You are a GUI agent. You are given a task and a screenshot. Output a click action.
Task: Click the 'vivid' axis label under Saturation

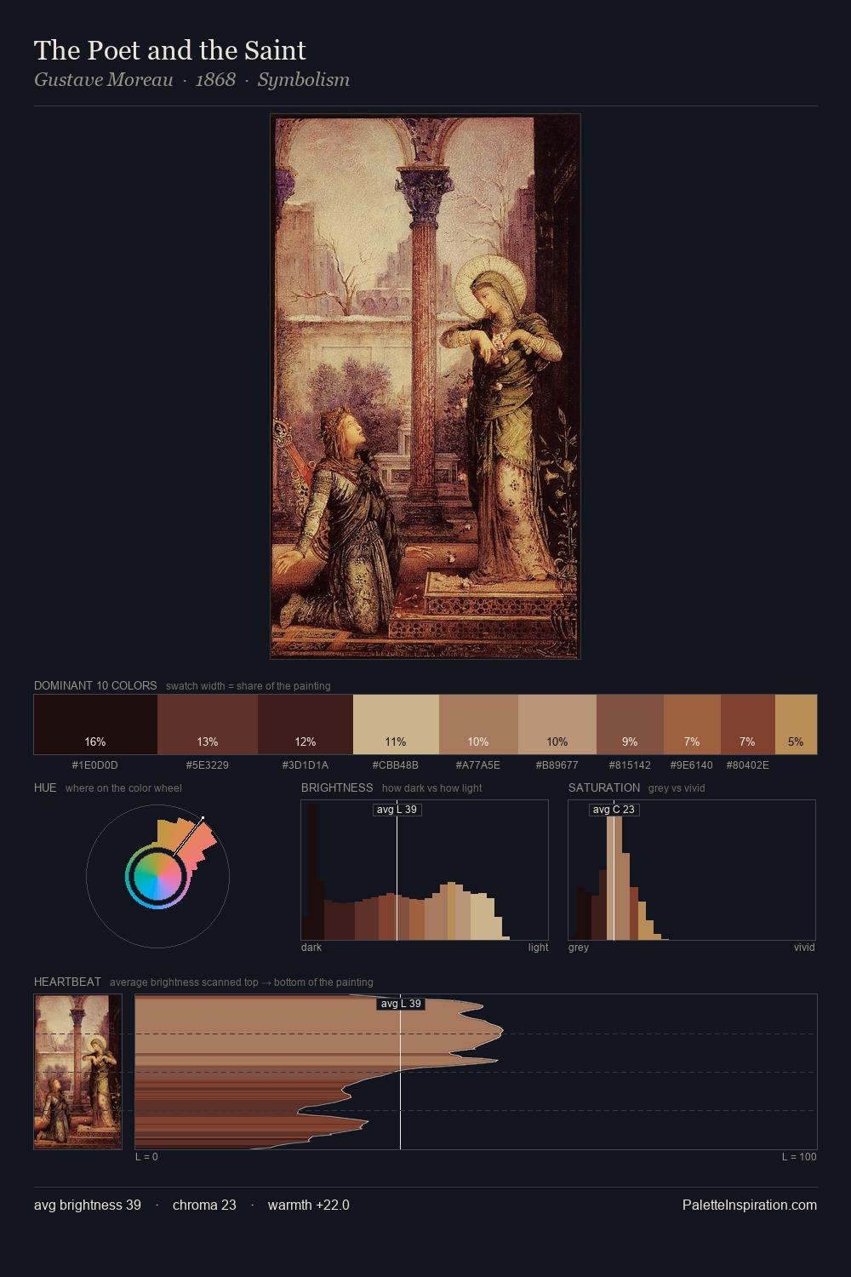coord(804,948)
